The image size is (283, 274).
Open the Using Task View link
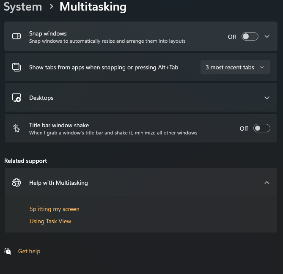[50, 221]
